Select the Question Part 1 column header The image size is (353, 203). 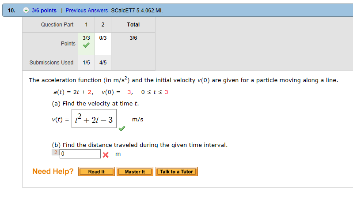point(86,25)
